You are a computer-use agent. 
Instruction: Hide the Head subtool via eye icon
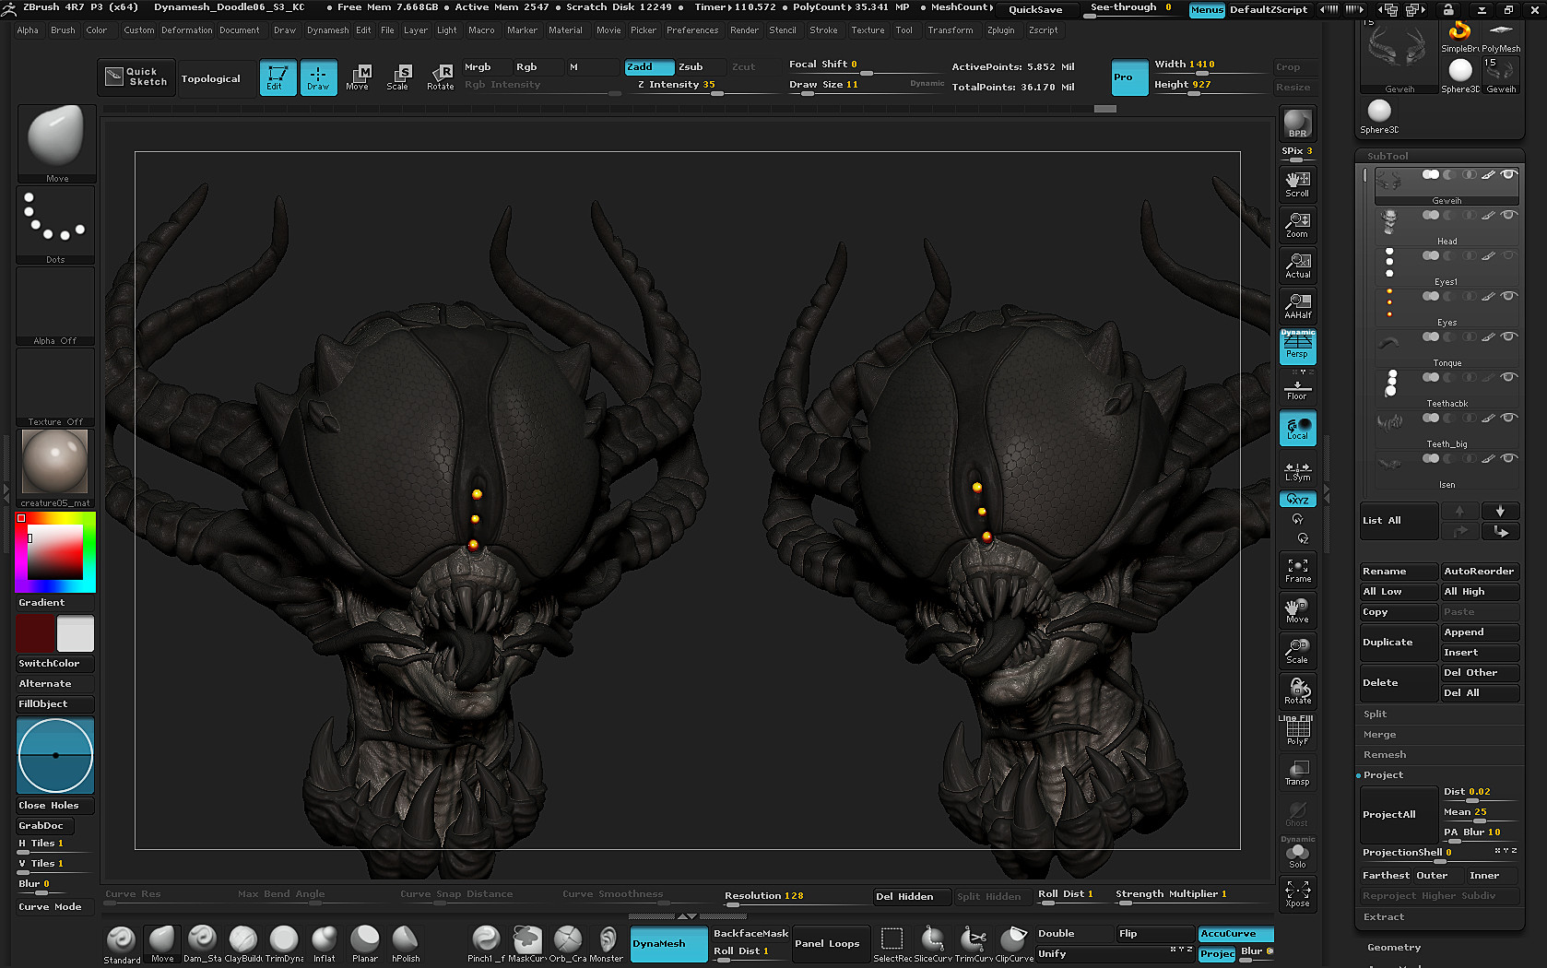pos(1508,215)
